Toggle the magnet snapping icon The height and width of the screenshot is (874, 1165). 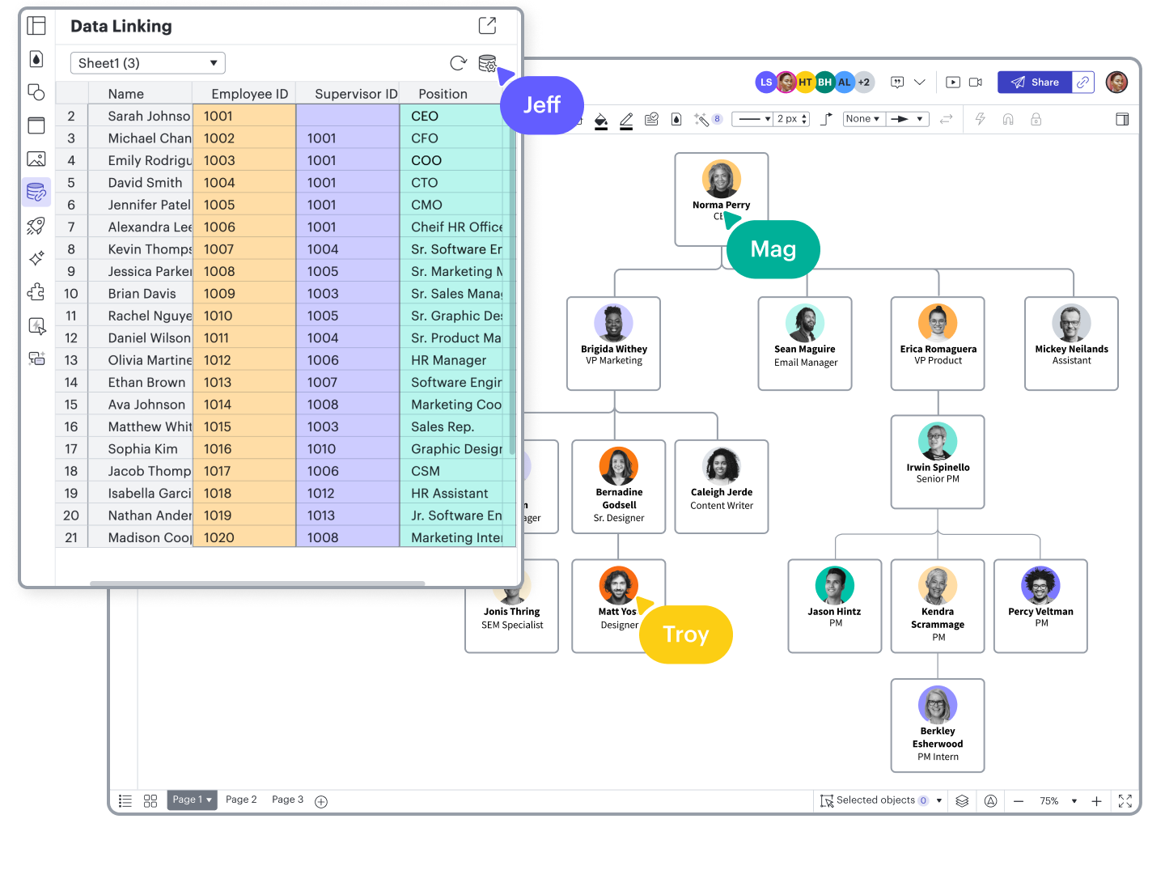click(x=1008, y=119)
